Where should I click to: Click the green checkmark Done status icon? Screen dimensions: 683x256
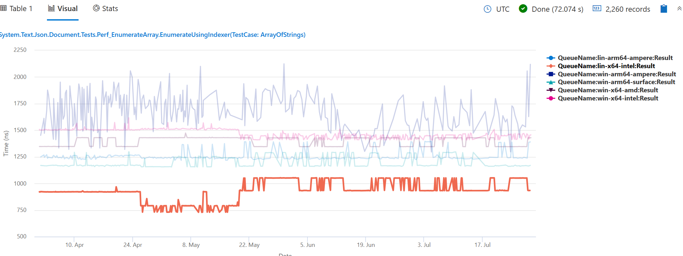click(523, 9)
